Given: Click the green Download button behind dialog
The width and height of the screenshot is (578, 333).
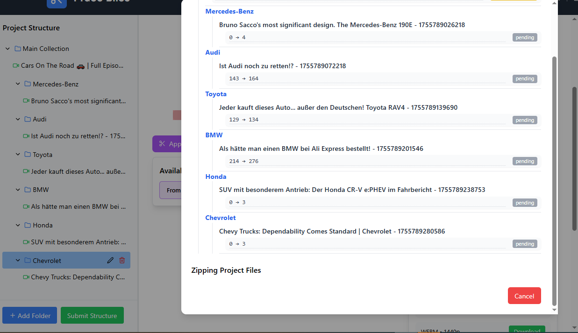Looking at the screenshot, I should (527, 329).
